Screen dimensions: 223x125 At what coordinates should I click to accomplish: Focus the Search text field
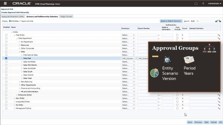point(207,21)
